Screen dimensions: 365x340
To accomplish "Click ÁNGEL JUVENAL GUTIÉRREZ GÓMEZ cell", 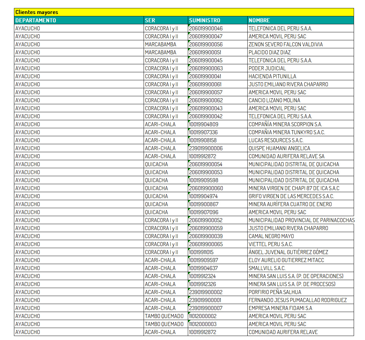I will 301,252.
